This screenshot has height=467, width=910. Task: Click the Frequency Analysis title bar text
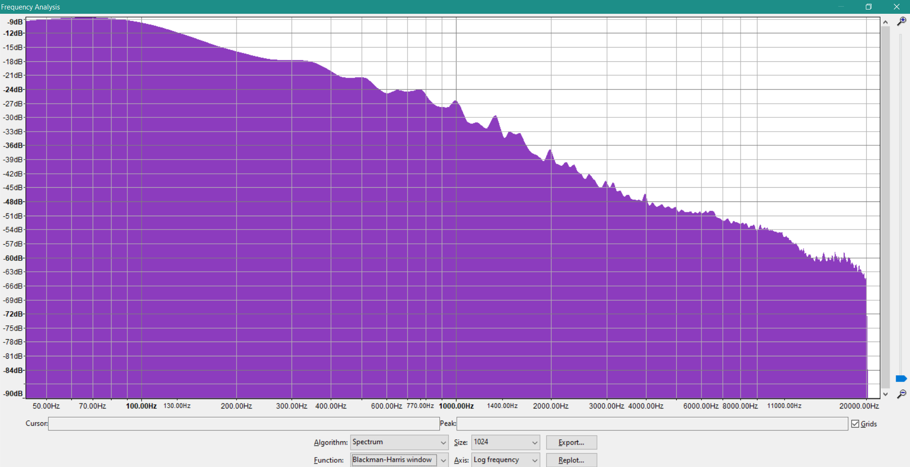[30, 7]
